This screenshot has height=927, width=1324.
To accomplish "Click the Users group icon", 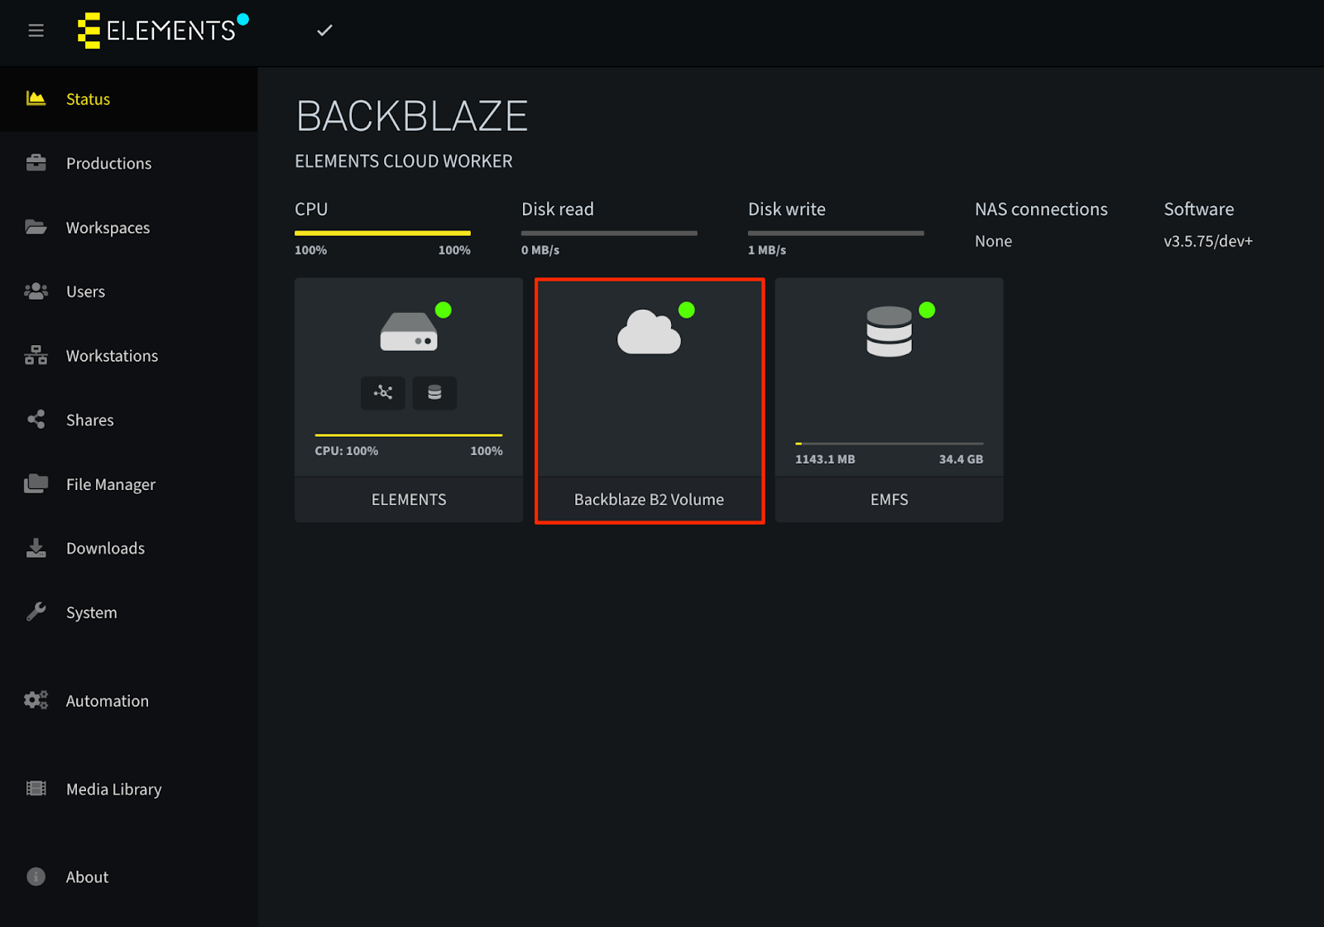I will (36, 291).
